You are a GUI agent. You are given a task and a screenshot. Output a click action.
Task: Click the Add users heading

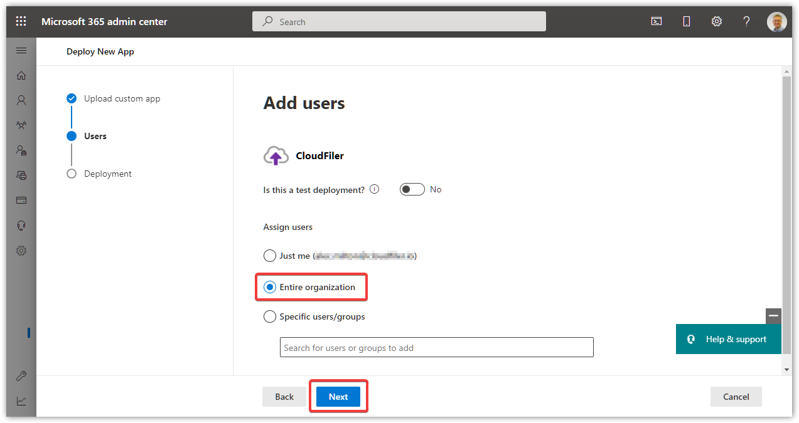[x=304, y=103]
